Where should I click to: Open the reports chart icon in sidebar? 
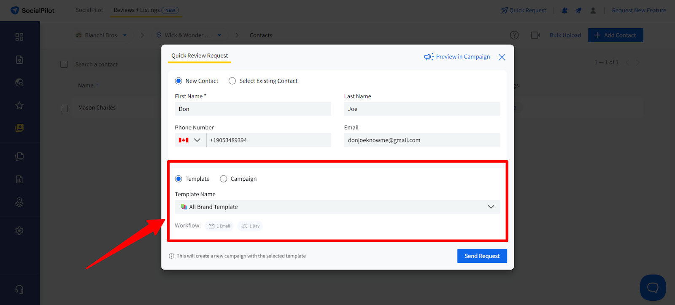pyautogui.click(x=19, y=179)
